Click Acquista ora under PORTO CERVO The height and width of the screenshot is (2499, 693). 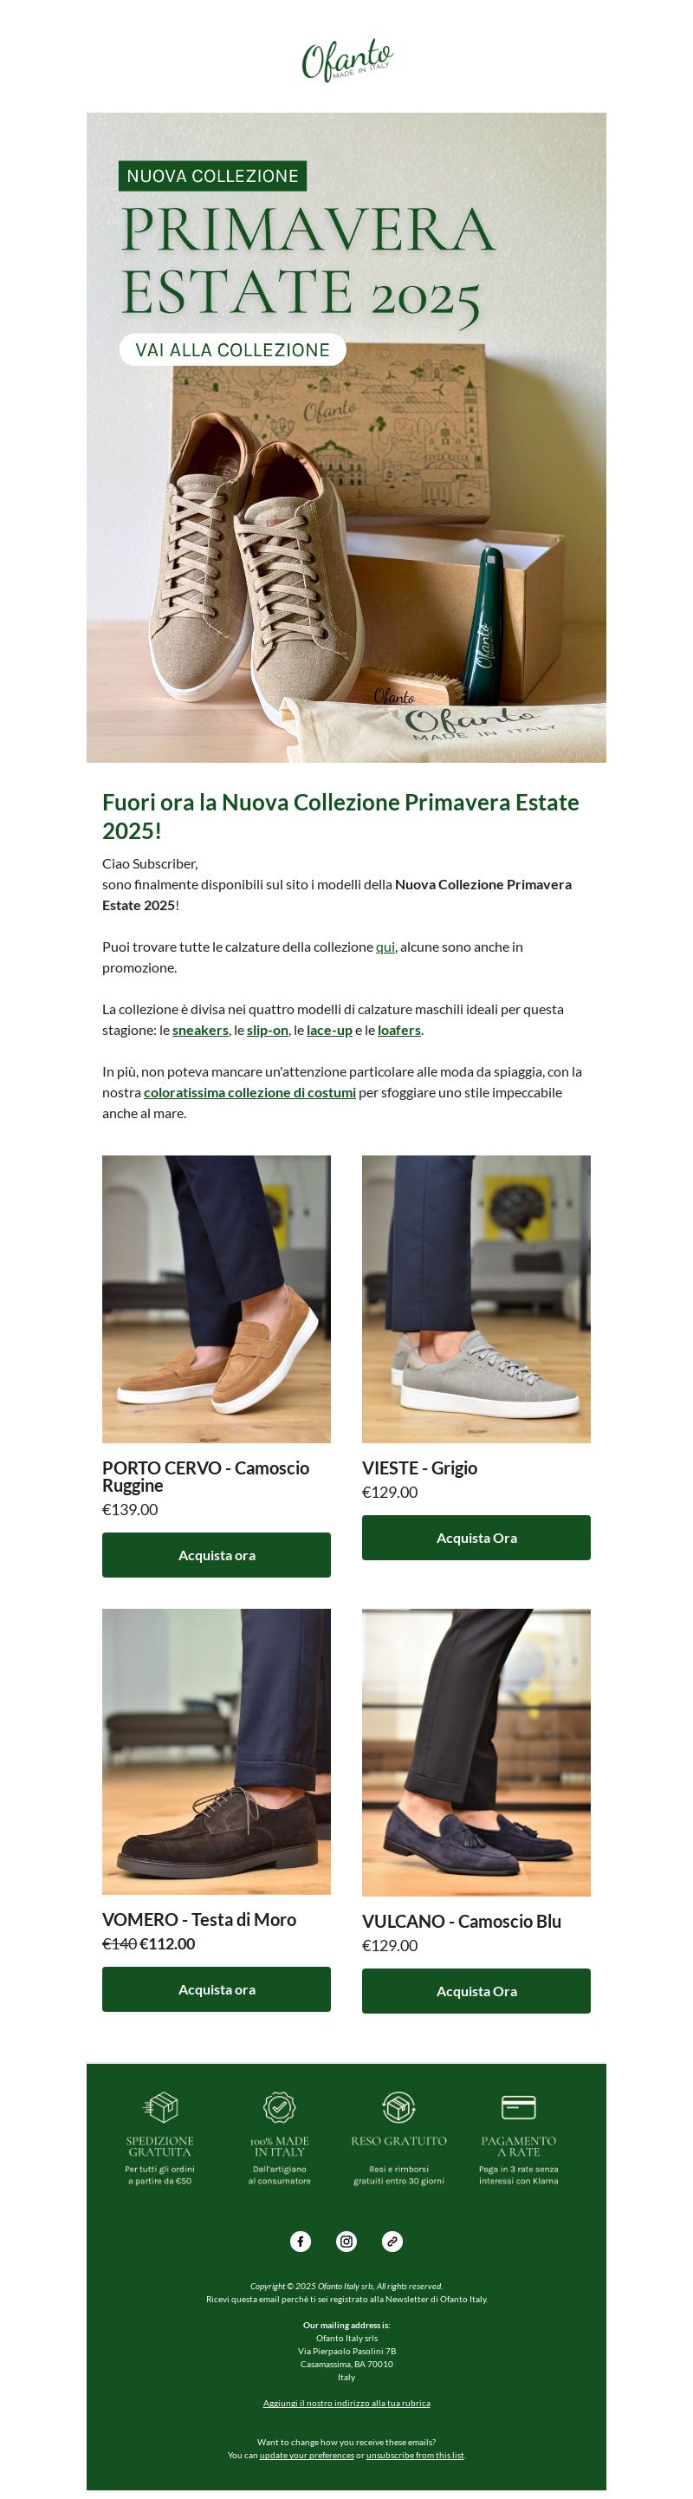coord(217,1555)
